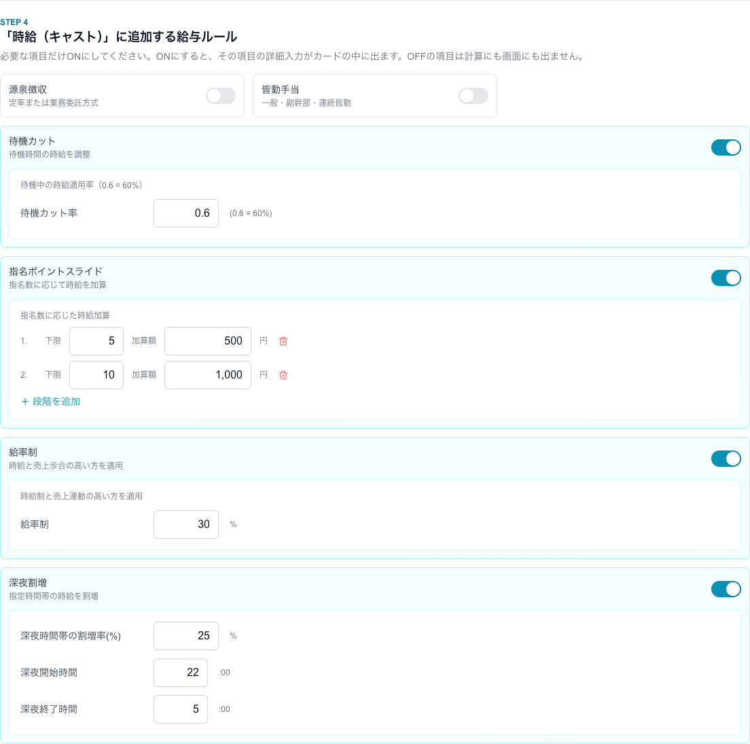Click the 指名数に応じて時給を加算 subtitle

click(58, 285)
